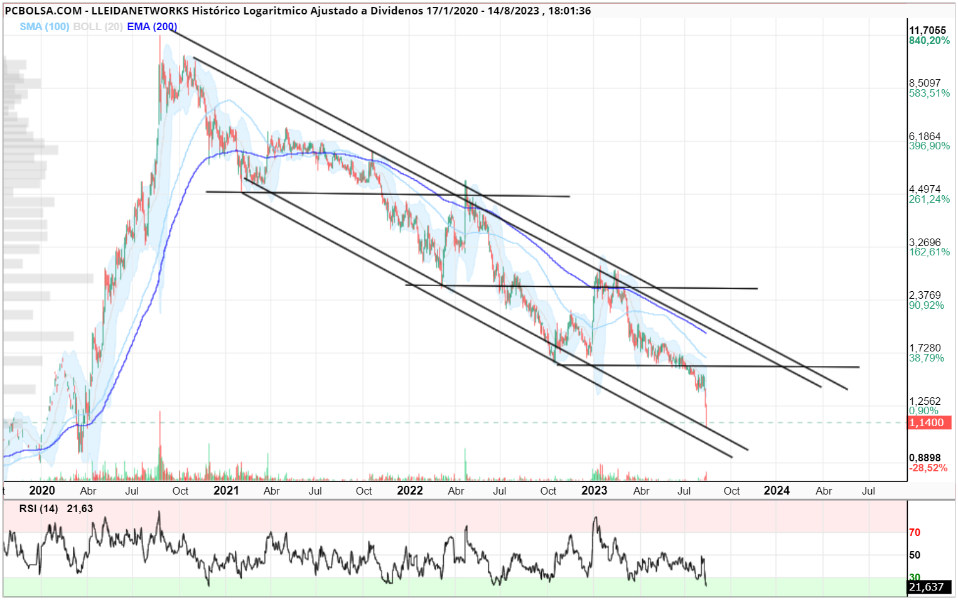This screenshot has height=600, width=958.
Task: Click the 261,24% percentage label
Action: (x=929, y=199)
